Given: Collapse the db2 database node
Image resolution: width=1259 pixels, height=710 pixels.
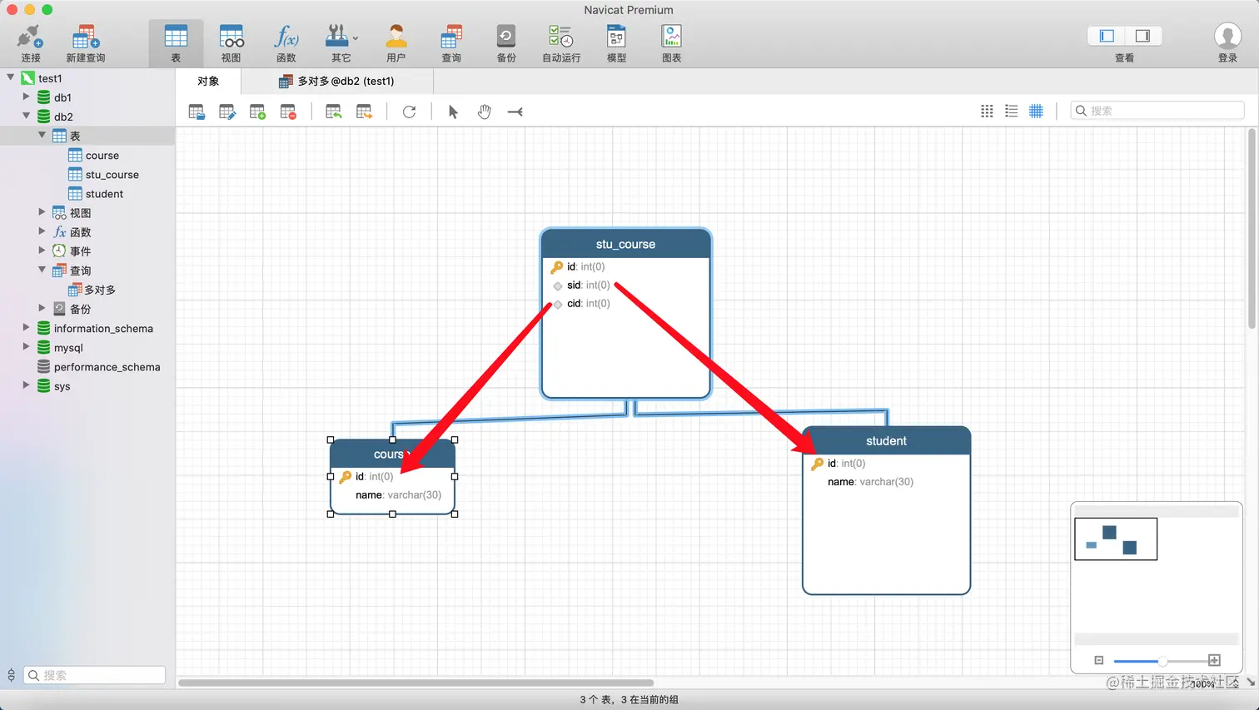Looking at the screenshot, I should point(26,116).
